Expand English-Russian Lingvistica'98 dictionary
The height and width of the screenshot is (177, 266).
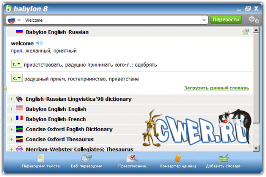pyautogui.click(x=11, y=99)
